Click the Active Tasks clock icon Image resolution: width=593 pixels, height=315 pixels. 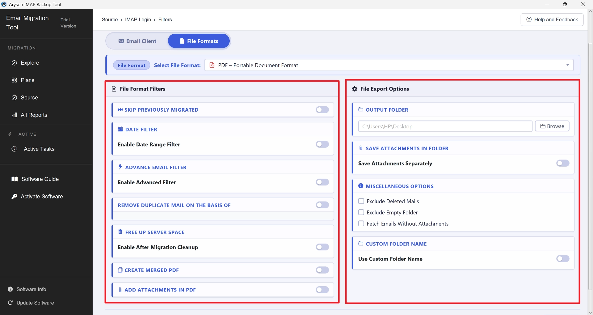pos(14,149)
